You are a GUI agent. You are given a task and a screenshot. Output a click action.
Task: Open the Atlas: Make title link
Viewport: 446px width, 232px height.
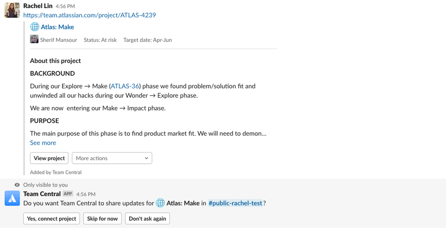58,27
